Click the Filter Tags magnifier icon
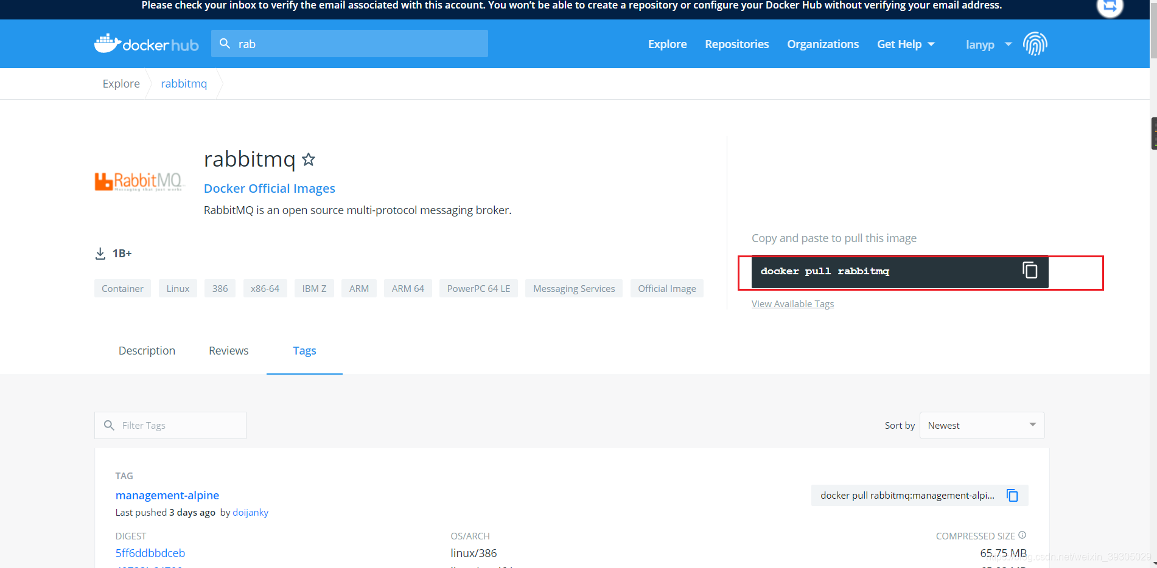This screenshot has height=568, width=1157. click(109, 425)
